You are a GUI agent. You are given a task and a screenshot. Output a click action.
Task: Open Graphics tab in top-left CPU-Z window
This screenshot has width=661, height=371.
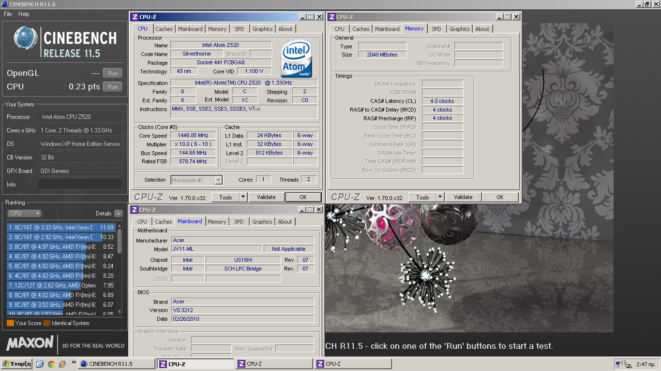tap(263, 29)
